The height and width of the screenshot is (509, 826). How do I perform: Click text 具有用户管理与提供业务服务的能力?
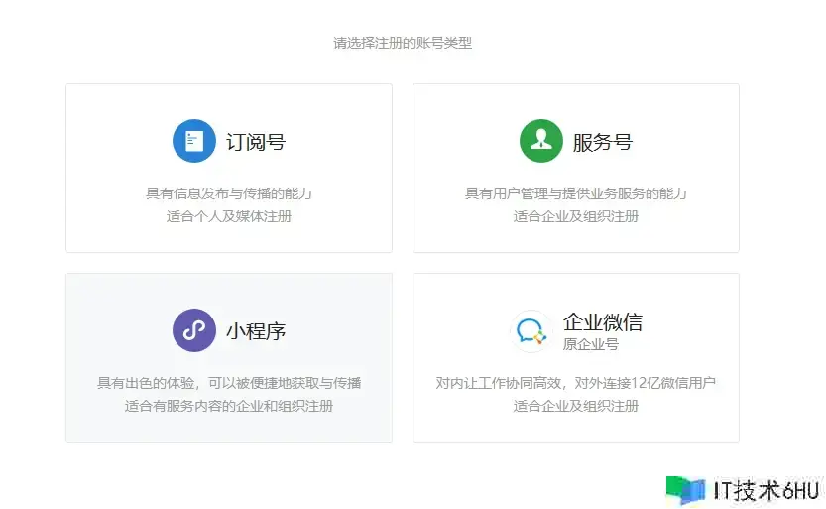pyautogui.click(x=576, y=193)
